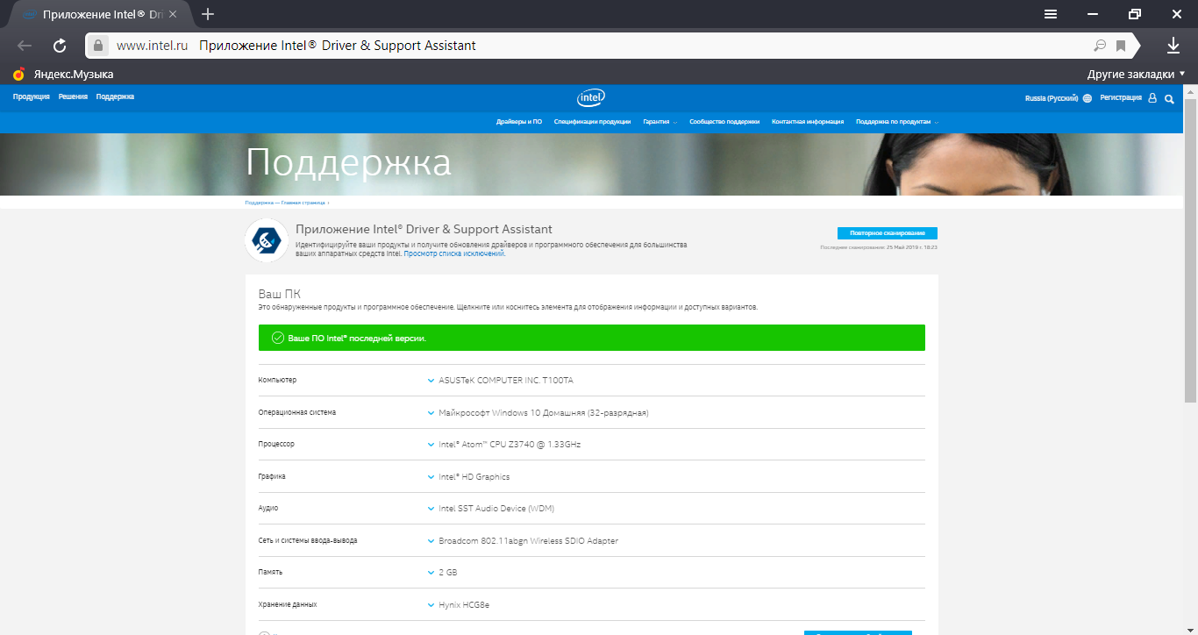Click the last scan timestamp text

pos(879,247)
